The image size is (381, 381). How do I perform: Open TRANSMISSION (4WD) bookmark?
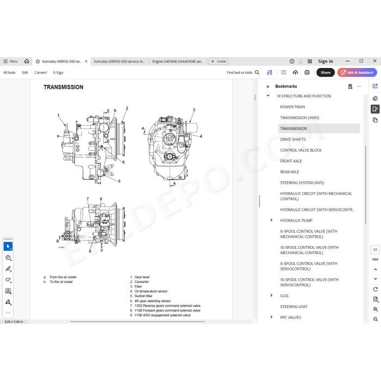299,118
